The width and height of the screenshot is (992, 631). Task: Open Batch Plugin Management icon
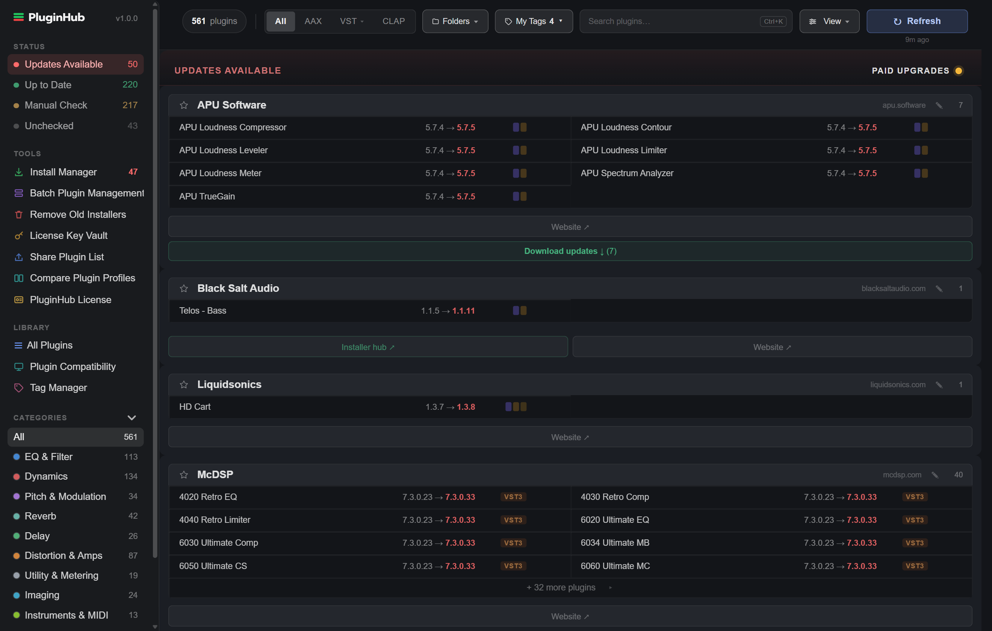click(18, 193)
